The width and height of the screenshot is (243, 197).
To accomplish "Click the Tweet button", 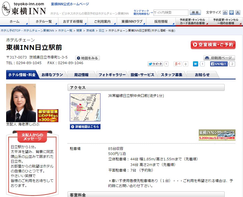I will (x=155, y=64).
